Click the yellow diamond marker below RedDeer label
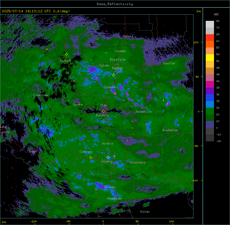230x225 pixels. (113, 75)
